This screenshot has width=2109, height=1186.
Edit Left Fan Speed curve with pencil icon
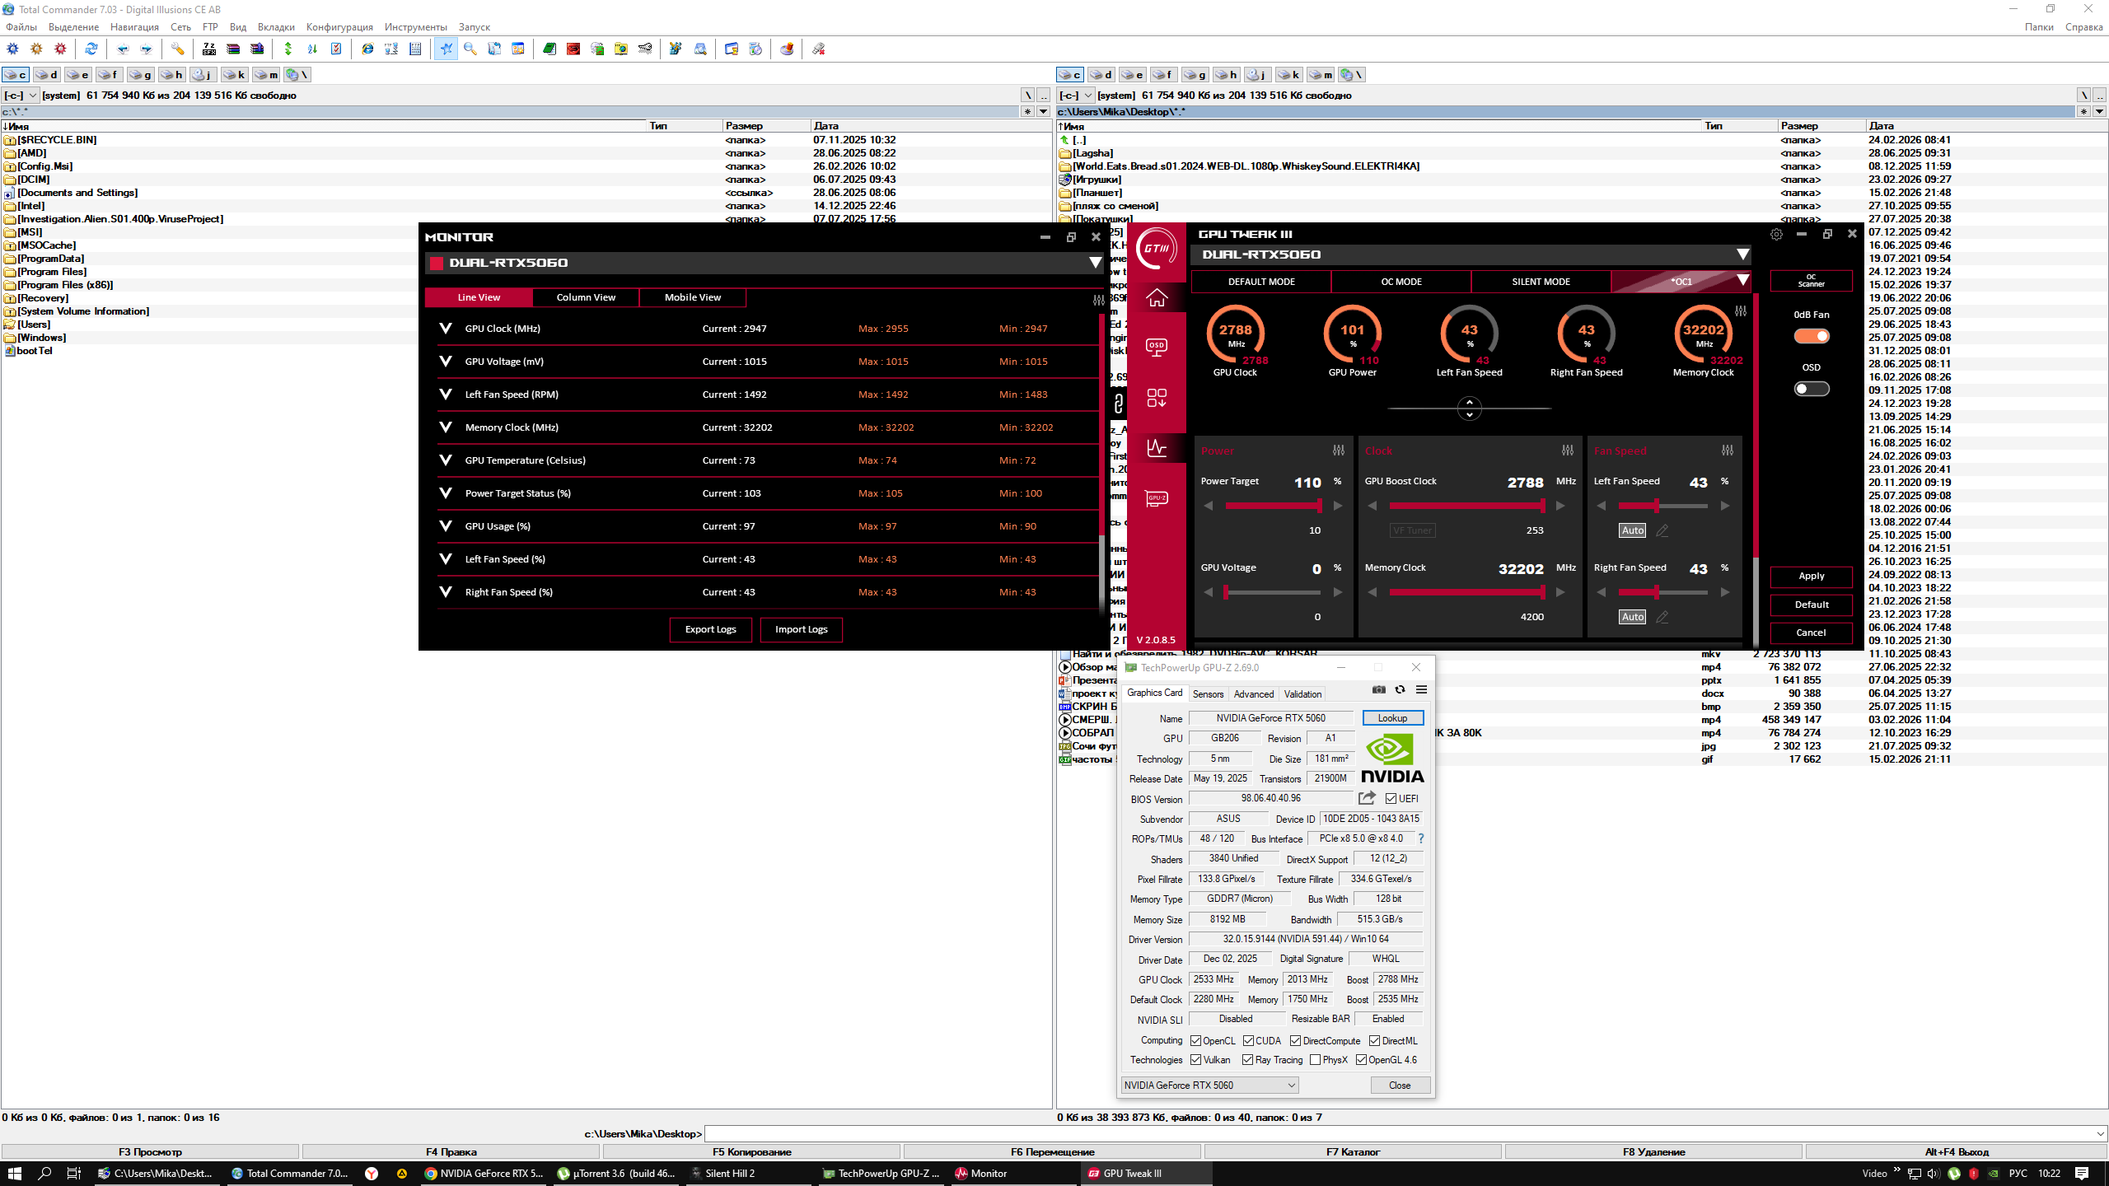click(x=1662, y=530)
